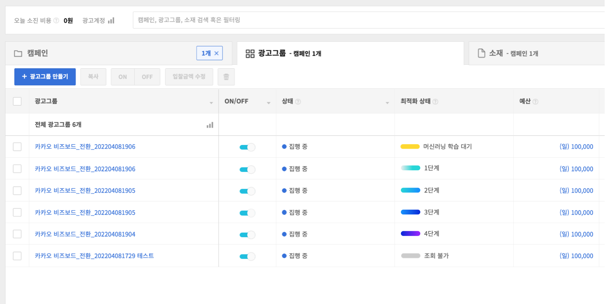Click the gray 조회 불가 status bar
This screenshot has width=615, height=304.
point(410,256)
